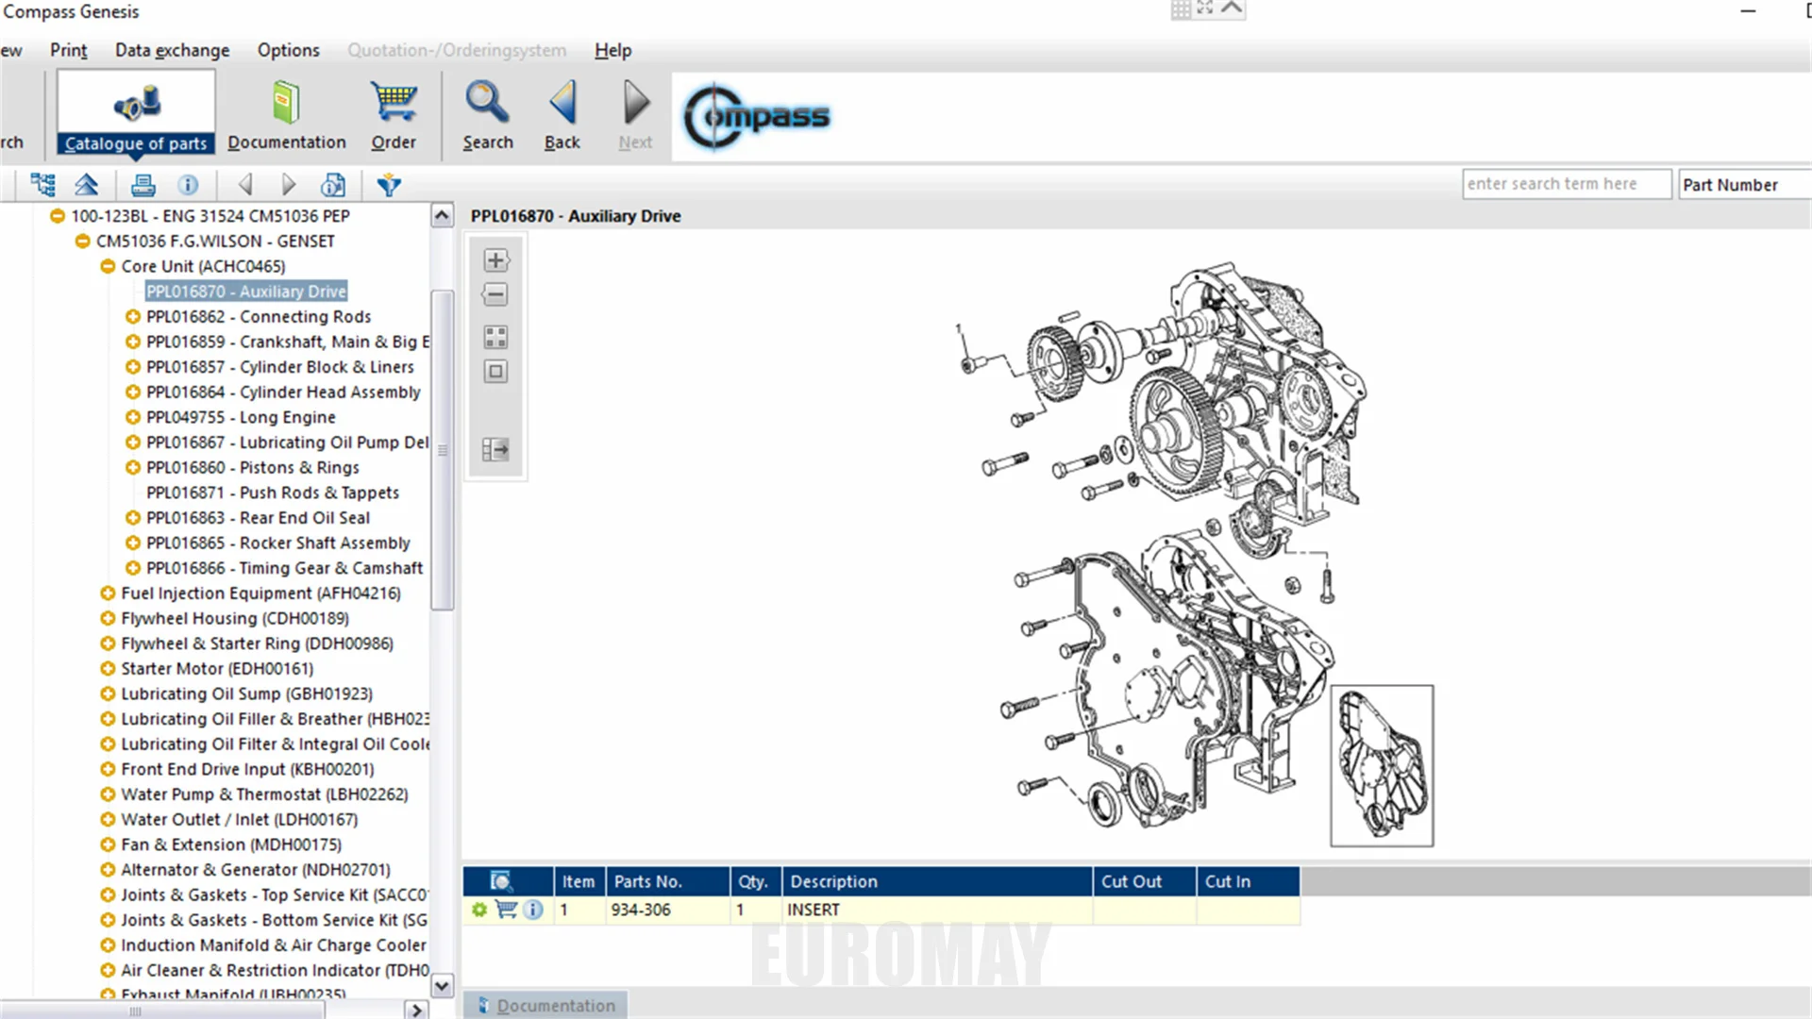Click the print icon in secondary toolbar
This screenshot has width=1812, height=1019.
click(143, 185)
